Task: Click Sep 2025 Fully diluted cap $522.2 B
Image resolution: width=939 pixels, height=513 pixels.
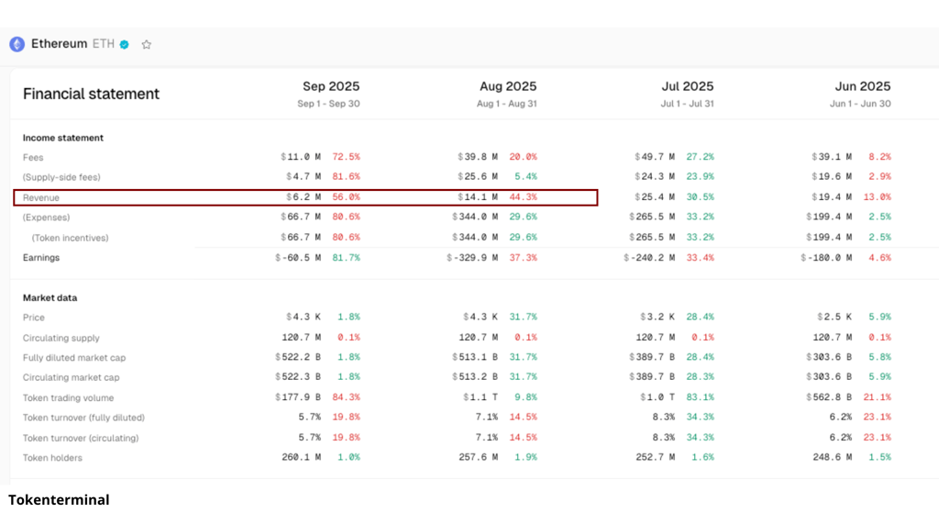Action: click(298, 357)
